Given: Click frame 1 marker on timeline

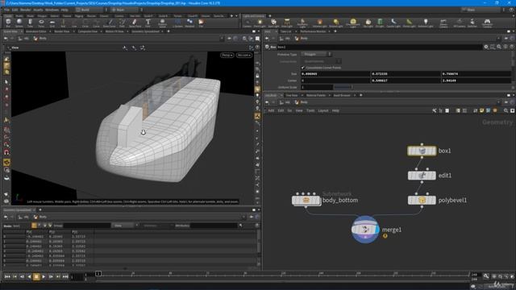Looking at the screenshot, I should pyautogui.click(x=98, y=274).
